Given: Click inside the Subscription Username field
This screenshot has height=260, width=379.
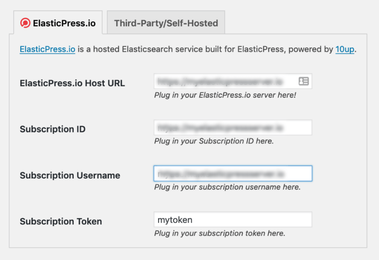Looking at the screenshot, I should click(x=233, y=173).
